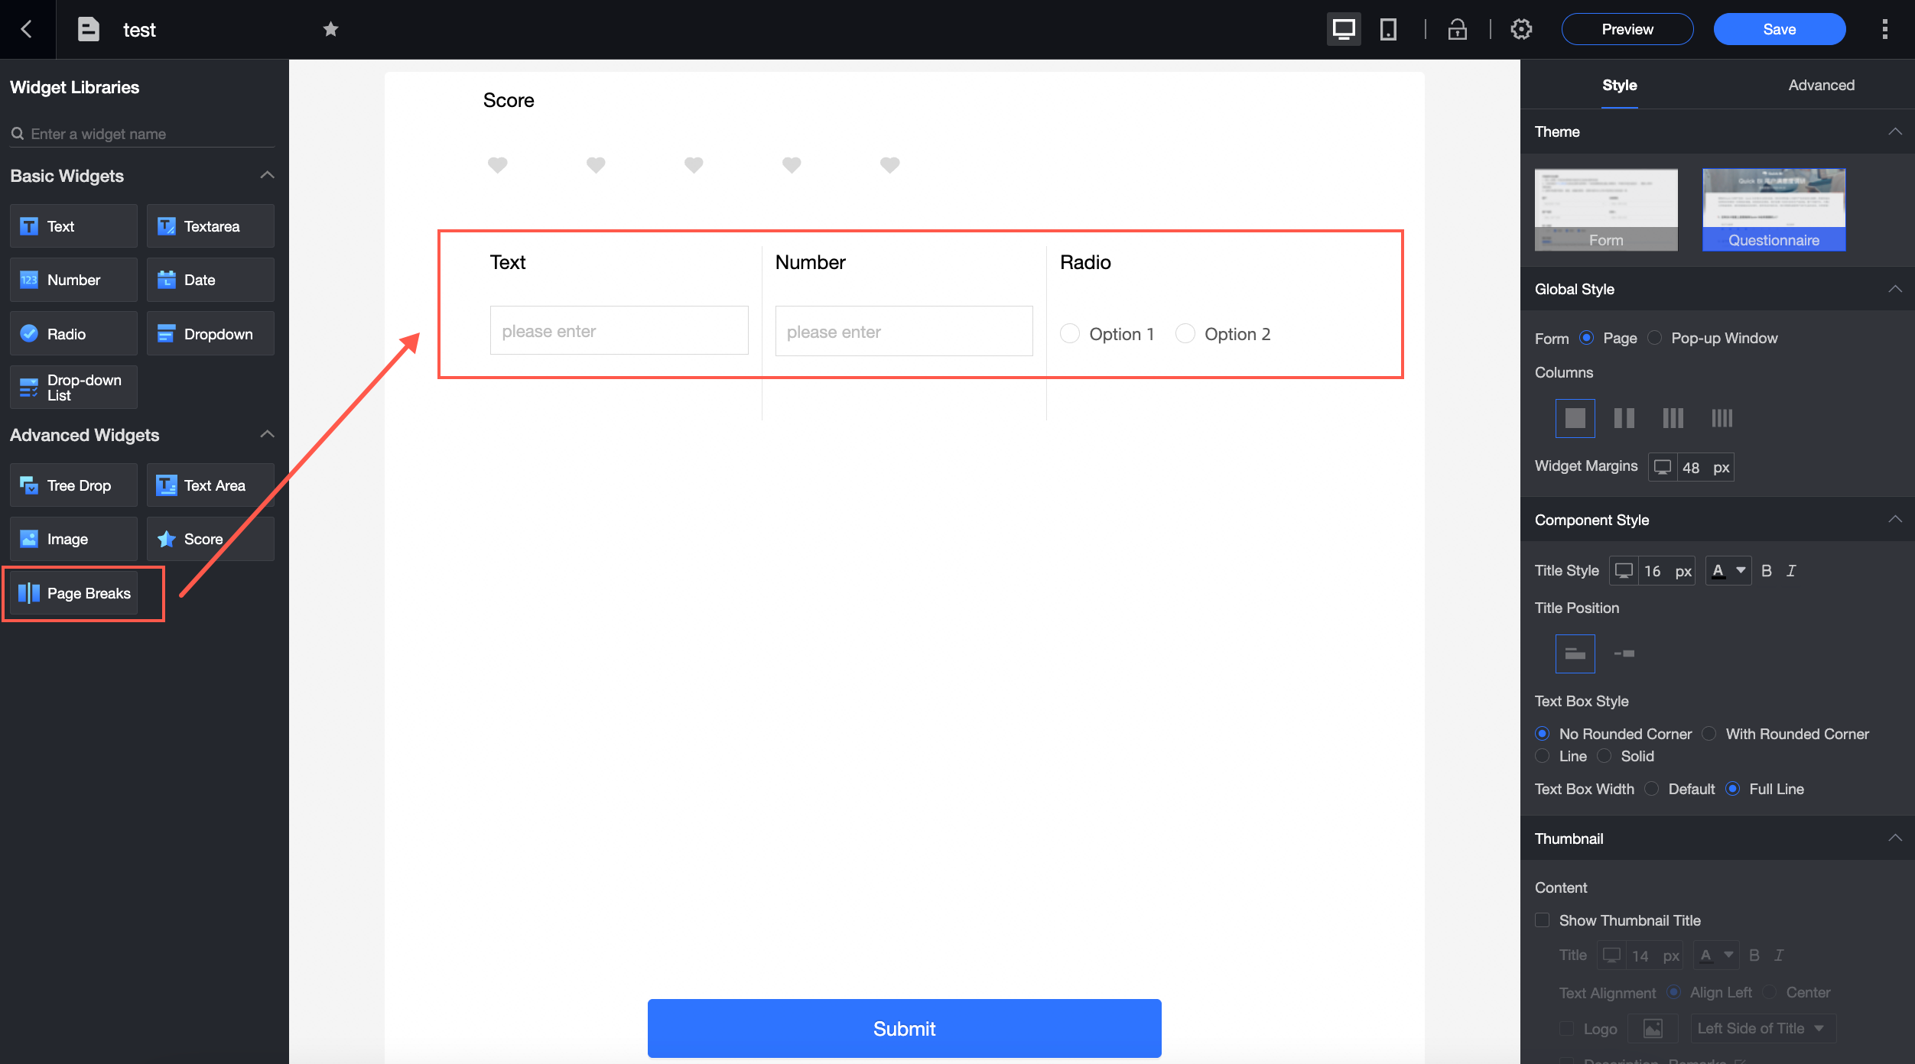Click the lock icon in header
The height and width of the screenshot is (1064, 1915).
[x=1457, y=29]
